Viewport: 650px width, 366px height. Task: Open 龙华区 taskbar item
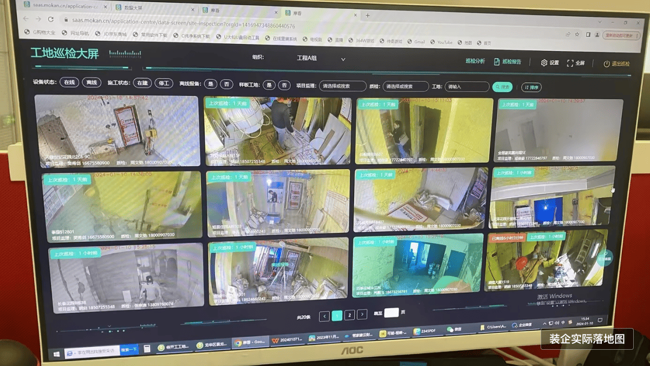[x=213, y=345]
